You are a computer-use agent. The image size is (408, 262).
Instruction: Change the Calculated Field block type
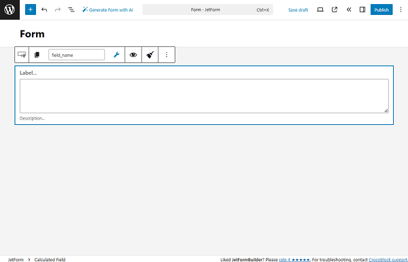click(x=22, y=55)
